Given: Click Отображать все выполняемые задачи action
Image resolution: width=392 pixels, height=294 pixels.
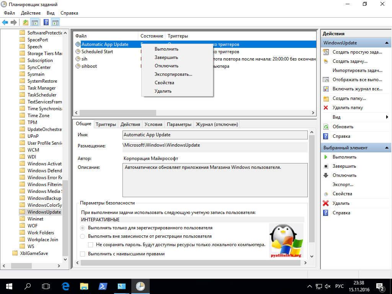Looking at the screenshot, I should 357,80.
